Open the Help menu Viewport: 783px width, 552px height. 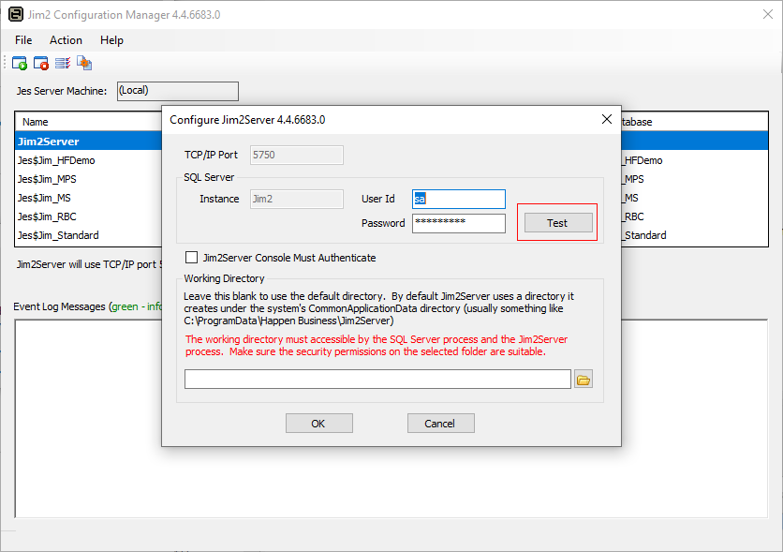coord(111,40)
